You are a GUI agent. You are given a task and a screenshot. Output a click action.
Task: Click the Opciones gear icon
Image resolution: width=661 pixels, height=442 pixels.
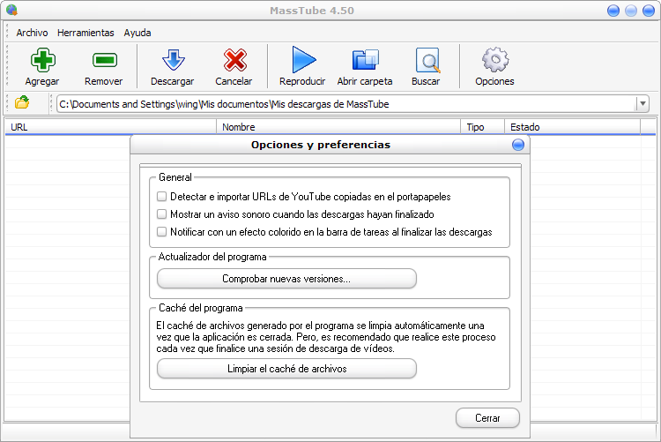click(x=494, y=61)
